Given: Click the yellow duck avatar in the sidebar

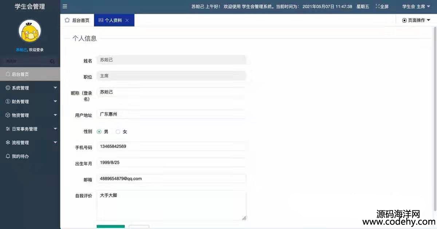Looking at the screenshot, I should (30, 31).
